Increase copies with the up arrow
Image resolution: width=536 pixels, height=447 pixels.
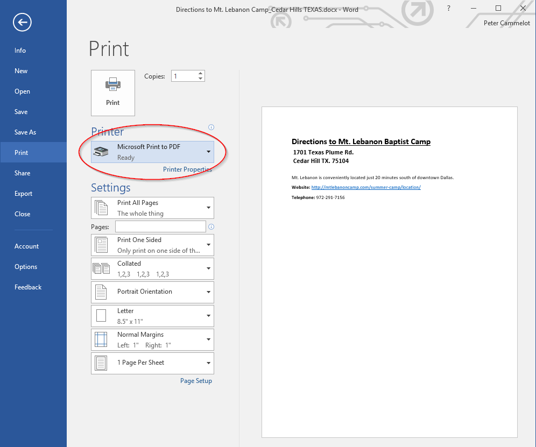(201, 73)
